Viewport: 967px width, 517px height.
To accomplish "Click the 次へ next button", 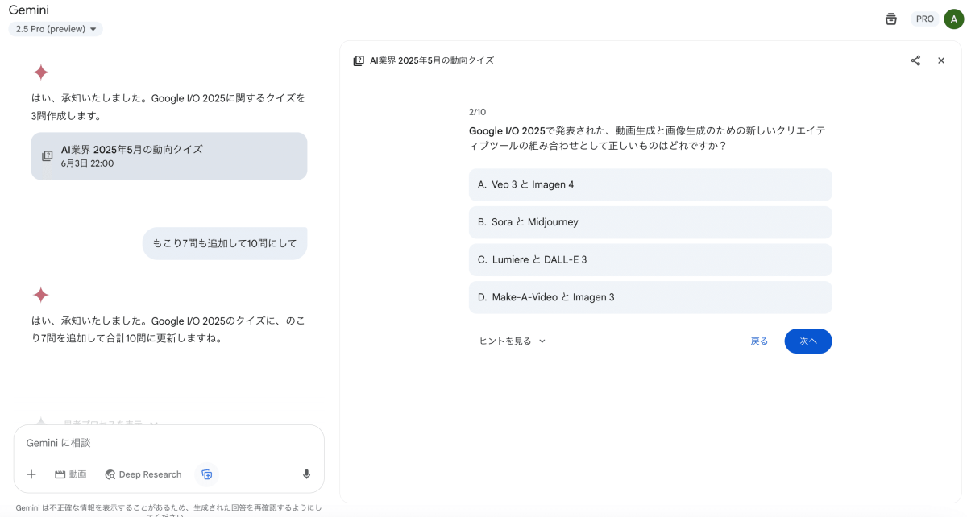I will (807, 341).
